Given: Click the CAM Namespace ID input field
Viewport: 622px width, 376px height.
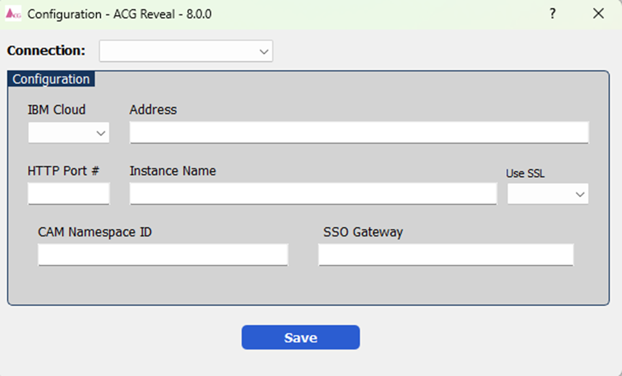Looking at the screenshot, I should click(x=163, y=255).
